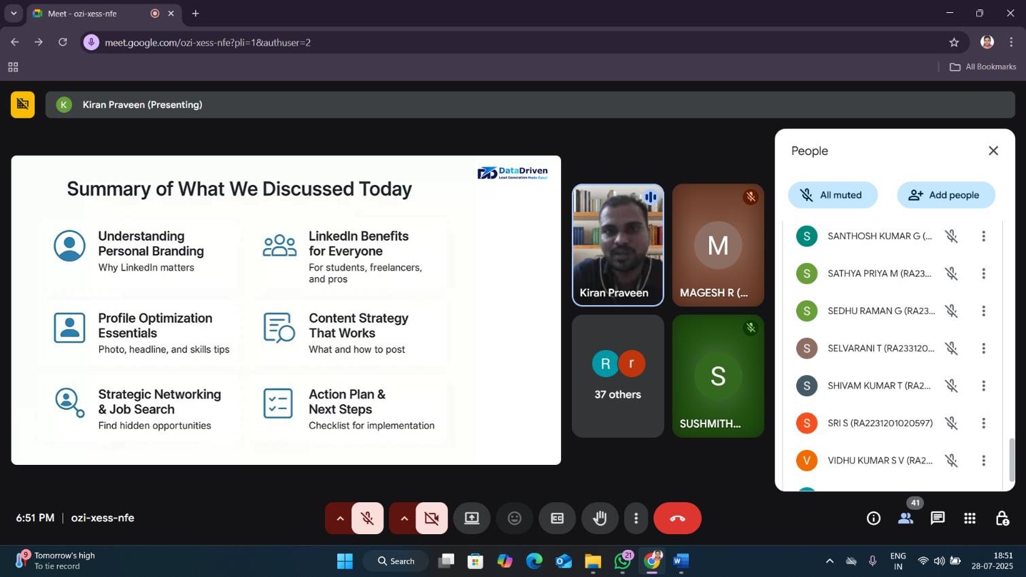
Task: Click the People panel scrollbar
Action: click(x=1011, y=459)
